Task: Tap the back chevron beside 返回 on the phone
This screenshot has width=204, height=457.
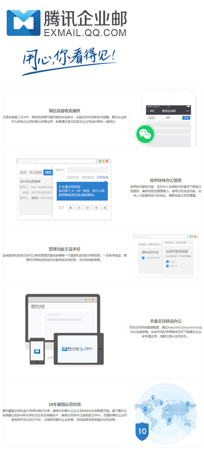Action: click(148, 111)
